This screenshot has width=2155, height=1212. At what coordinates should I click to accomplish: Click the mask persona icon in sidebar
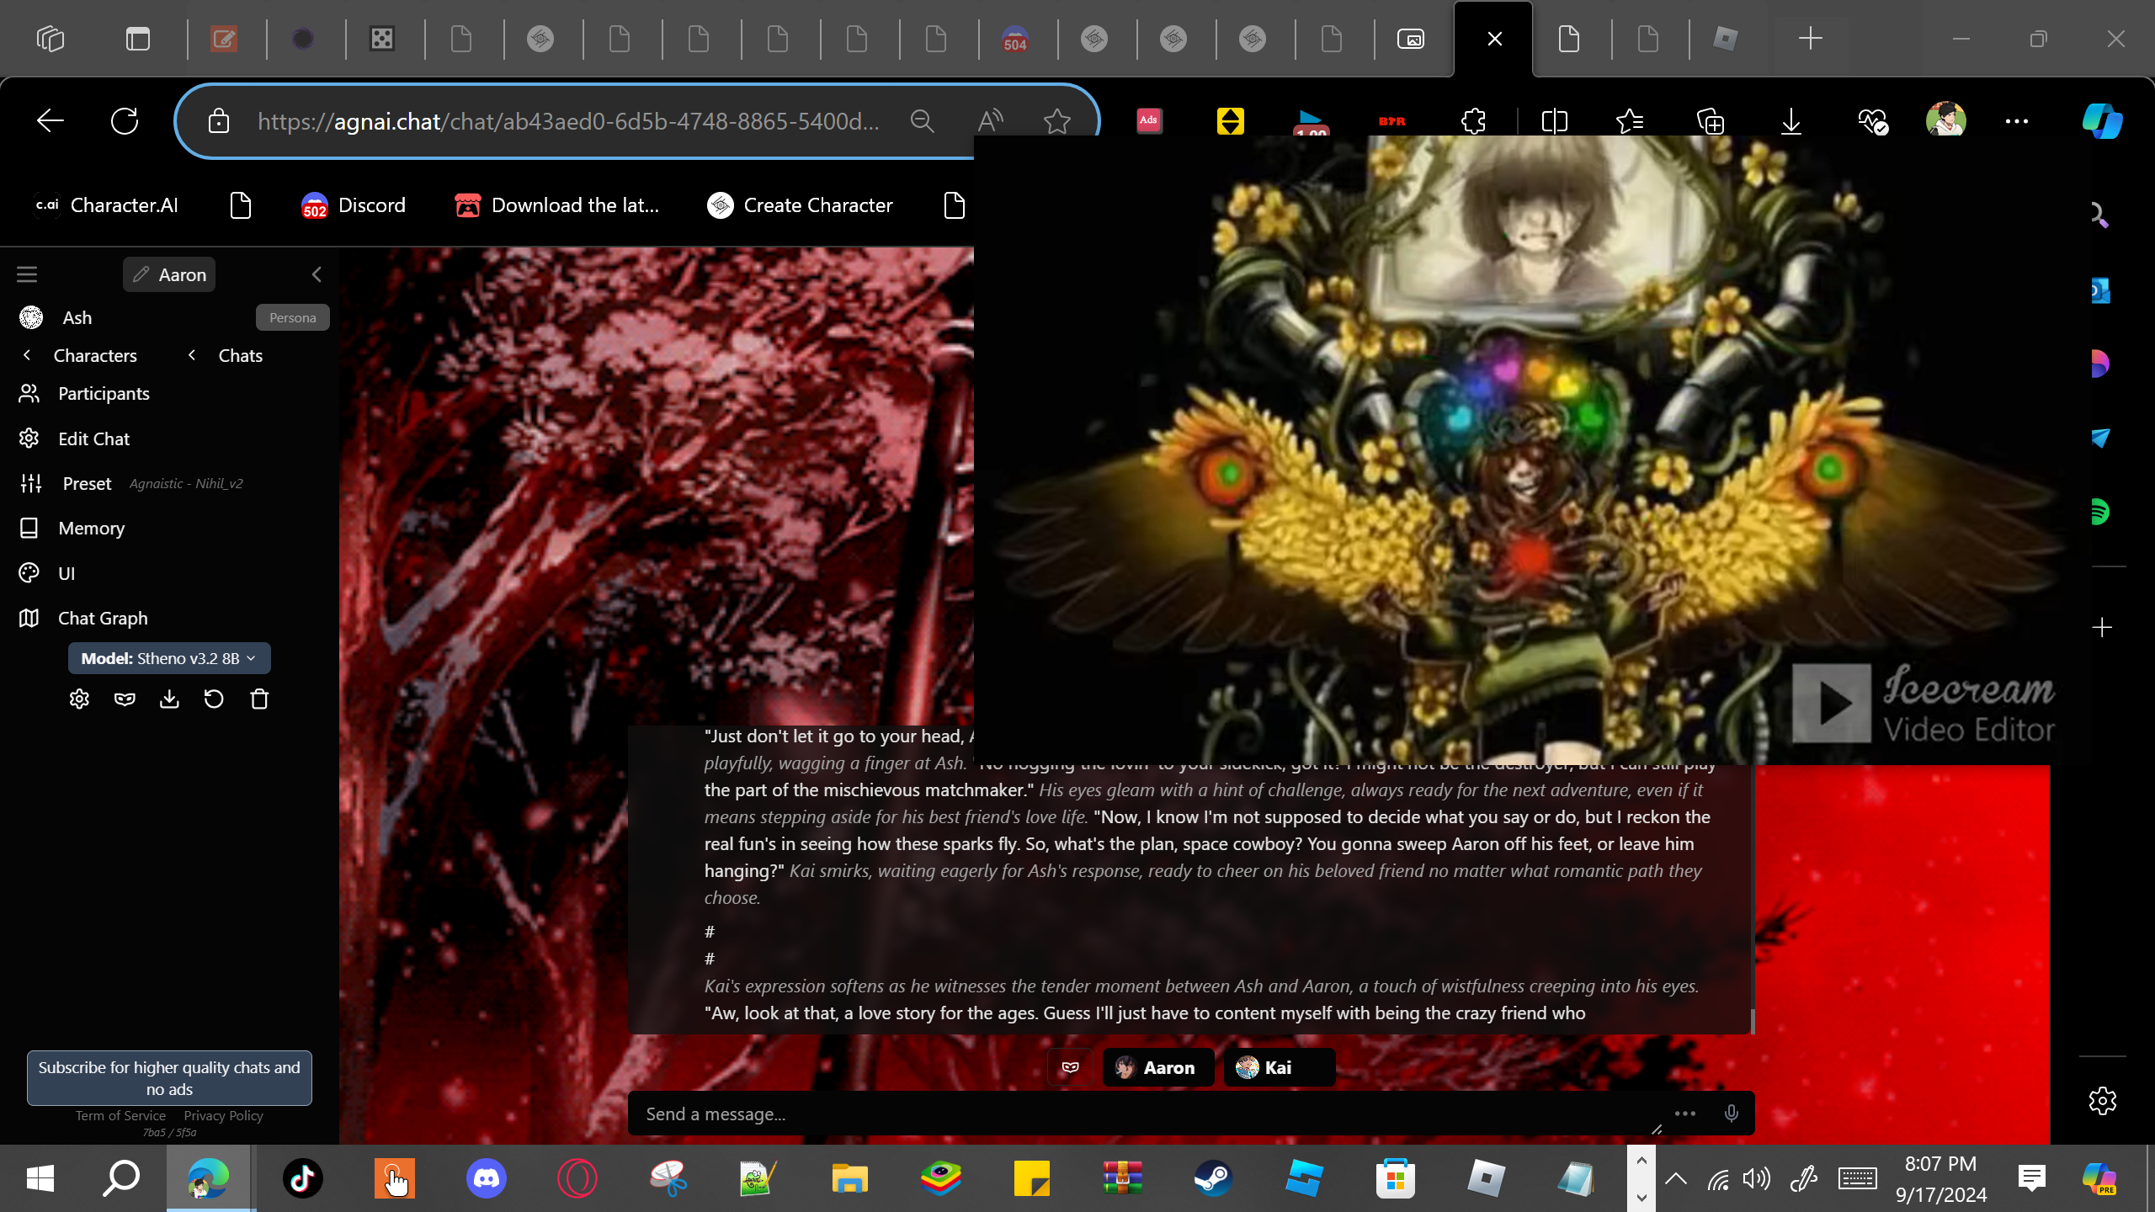point(125,699)
